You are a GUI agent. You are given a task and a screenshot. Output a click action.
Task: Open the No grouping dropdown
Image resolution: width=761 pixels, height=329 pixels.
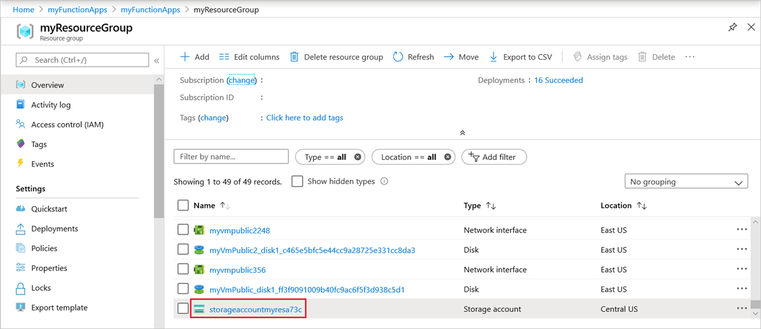(686, 182)
